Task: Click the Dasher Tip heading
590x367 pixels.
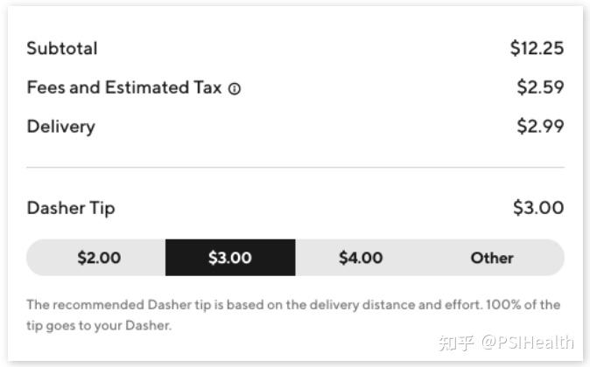Action: (70, 208)
